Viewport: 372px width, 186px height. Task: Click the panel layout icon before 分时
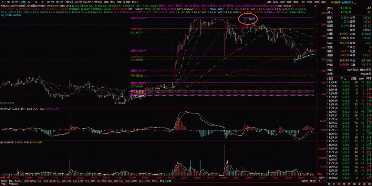click(x=2, y=2)
